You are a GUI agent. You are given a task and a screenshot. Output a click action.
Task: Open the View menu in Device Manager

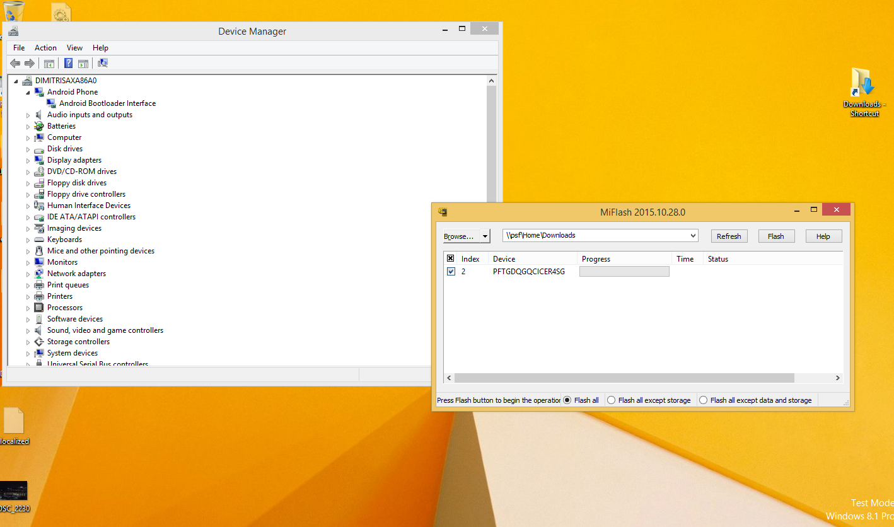[x=74, y=48]
